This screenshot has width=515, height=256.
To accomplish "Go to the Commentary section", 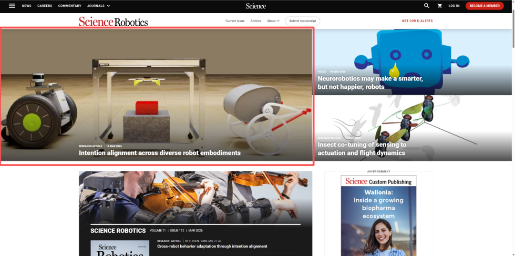I will point(70,6).
